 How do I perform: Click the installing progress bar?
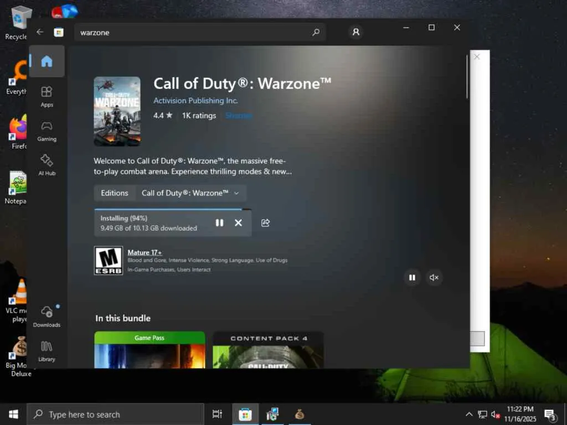[173, 209]
